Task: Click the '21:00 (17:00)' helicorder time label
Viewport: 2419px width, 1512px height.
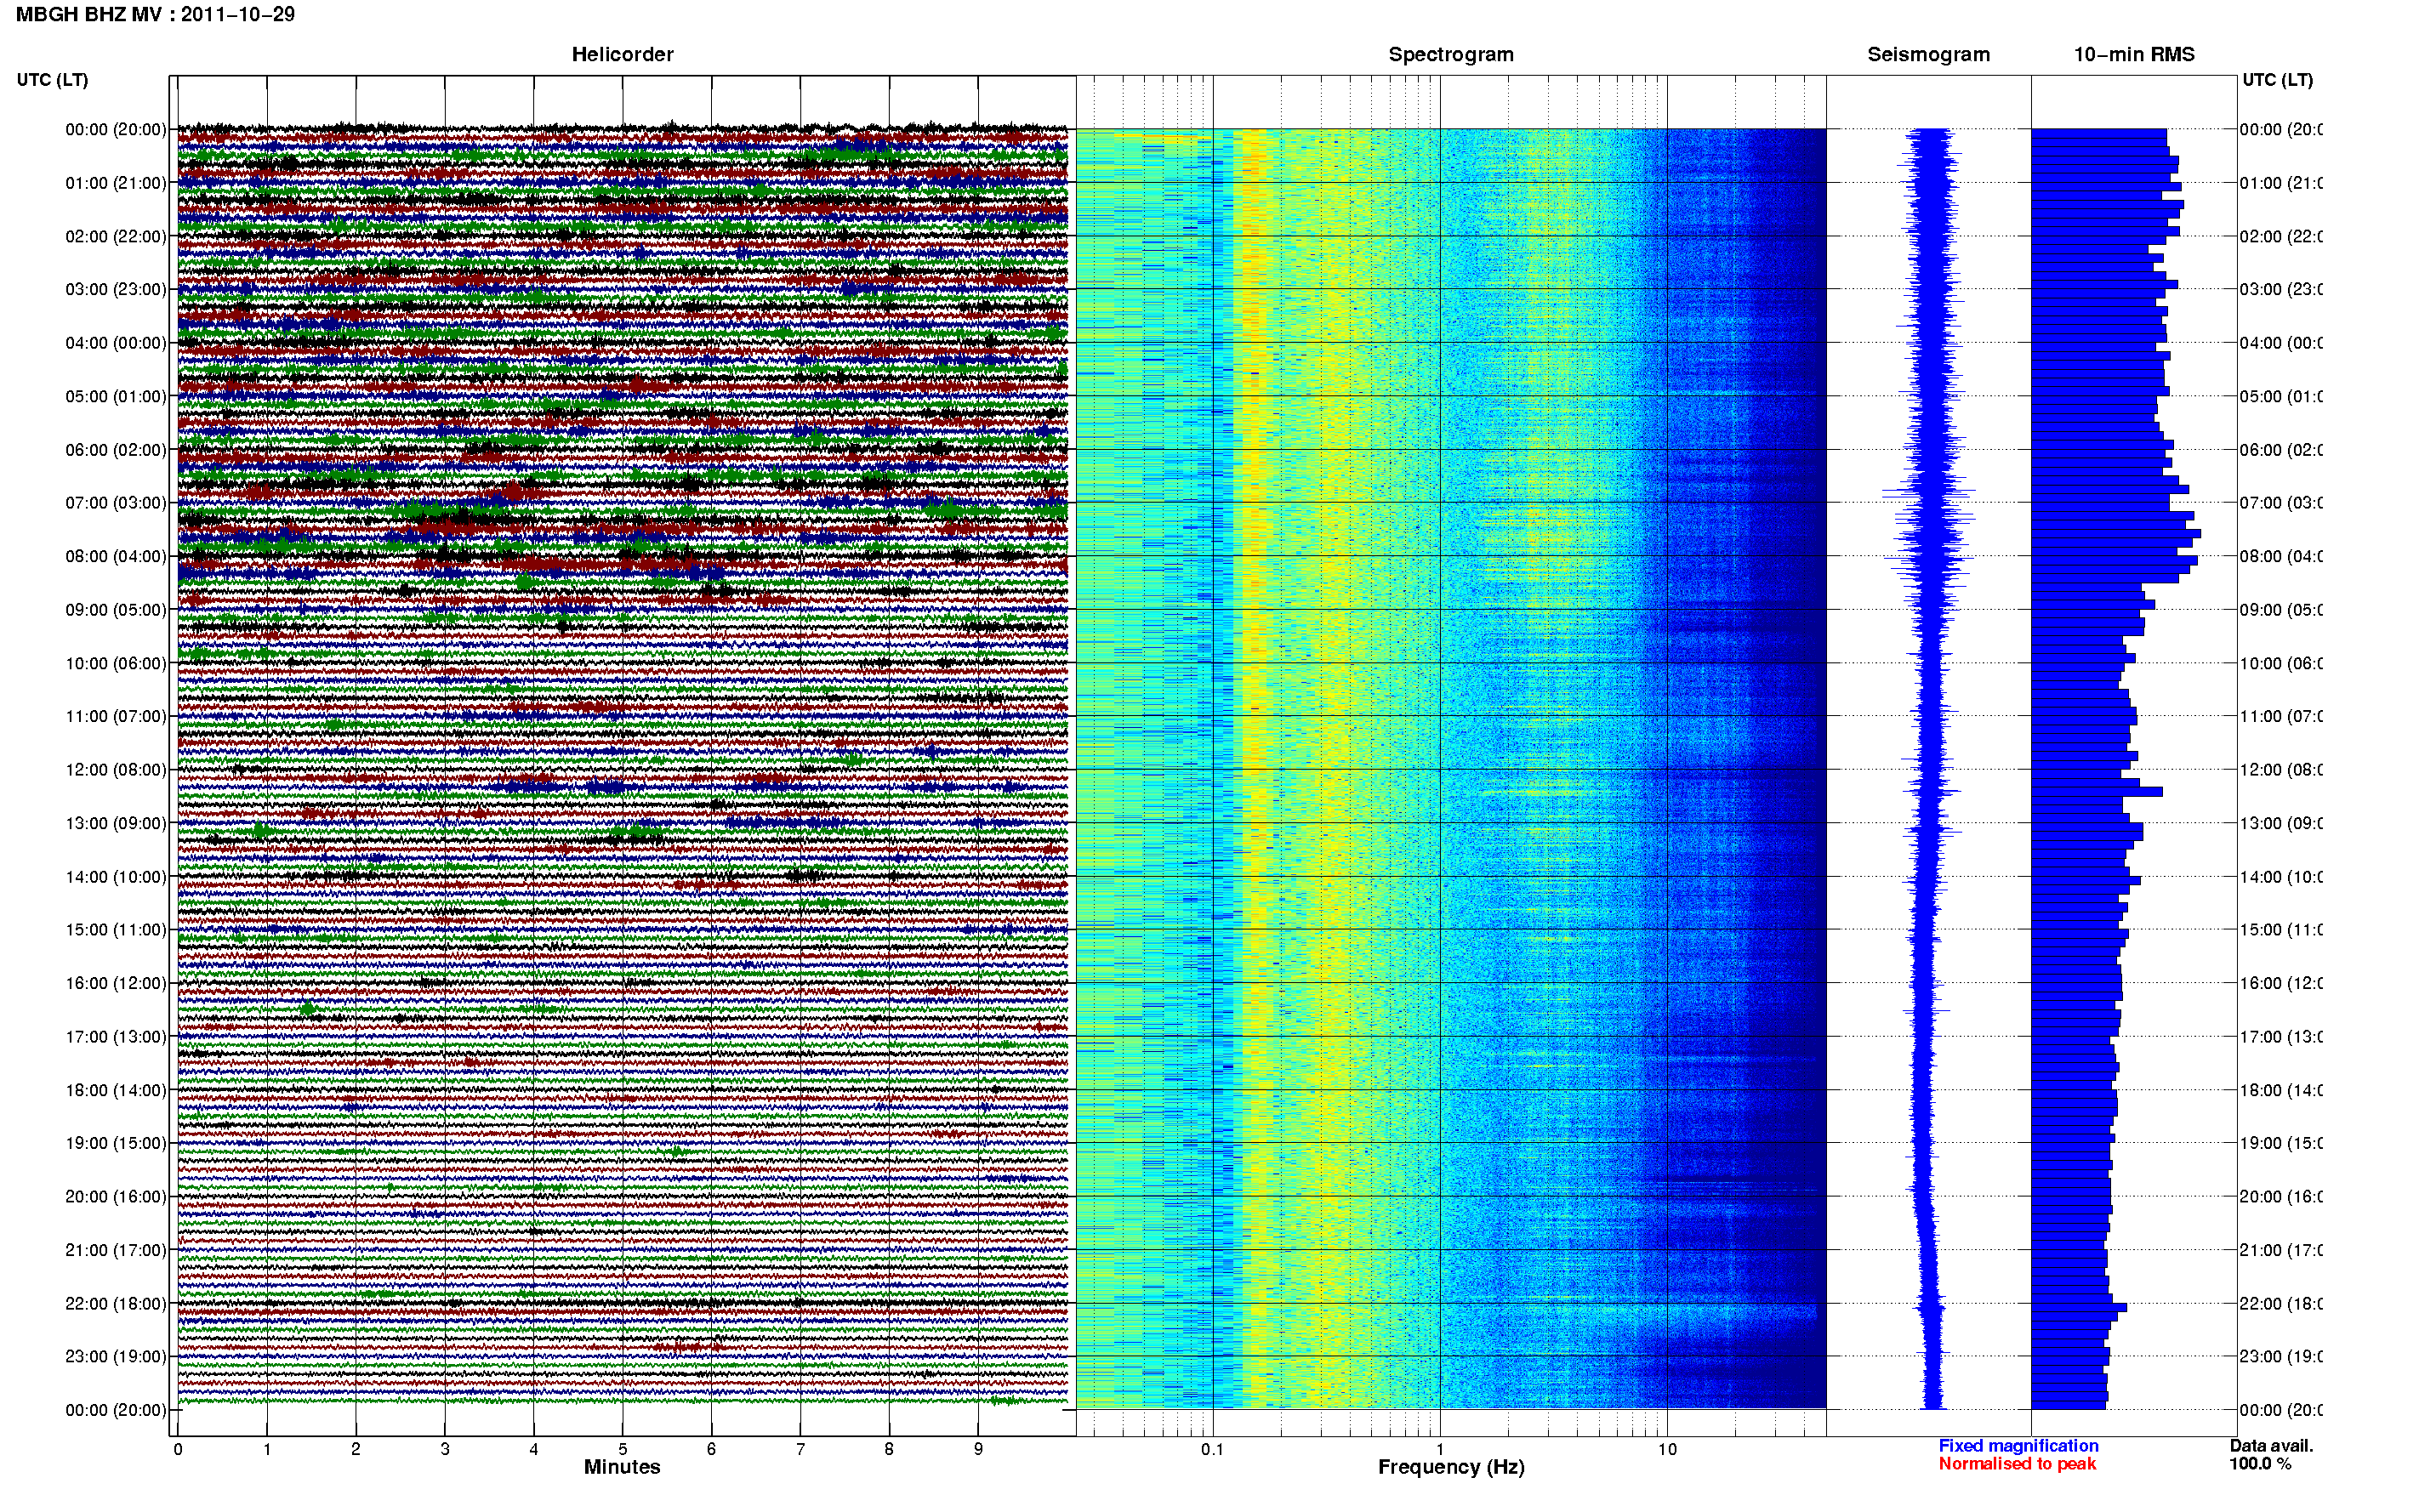Action: [116, 1250]
